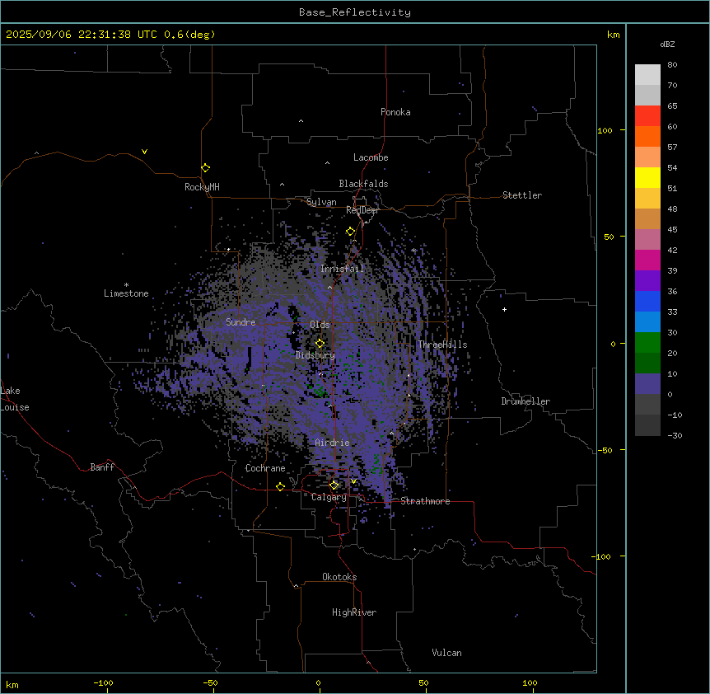Click the 80 value on the dBZ legend

[672, 65]
